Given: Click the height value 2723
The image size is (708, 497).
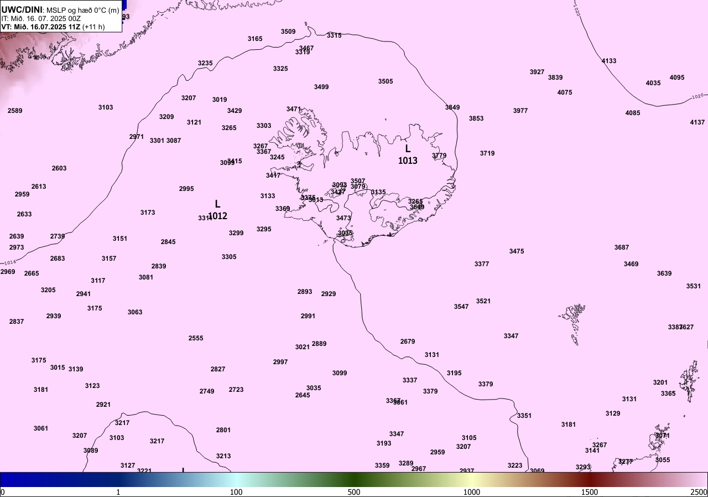Looking at the screenshot, I should (236, 390).
